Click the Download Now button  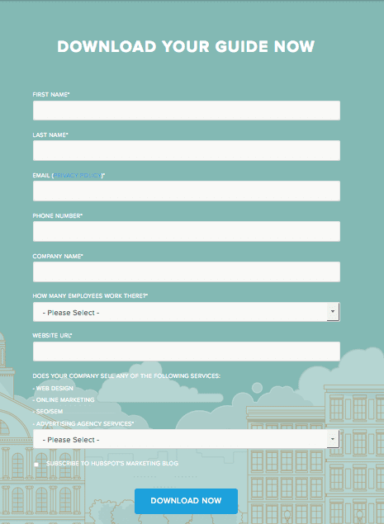tap(186, 501)
